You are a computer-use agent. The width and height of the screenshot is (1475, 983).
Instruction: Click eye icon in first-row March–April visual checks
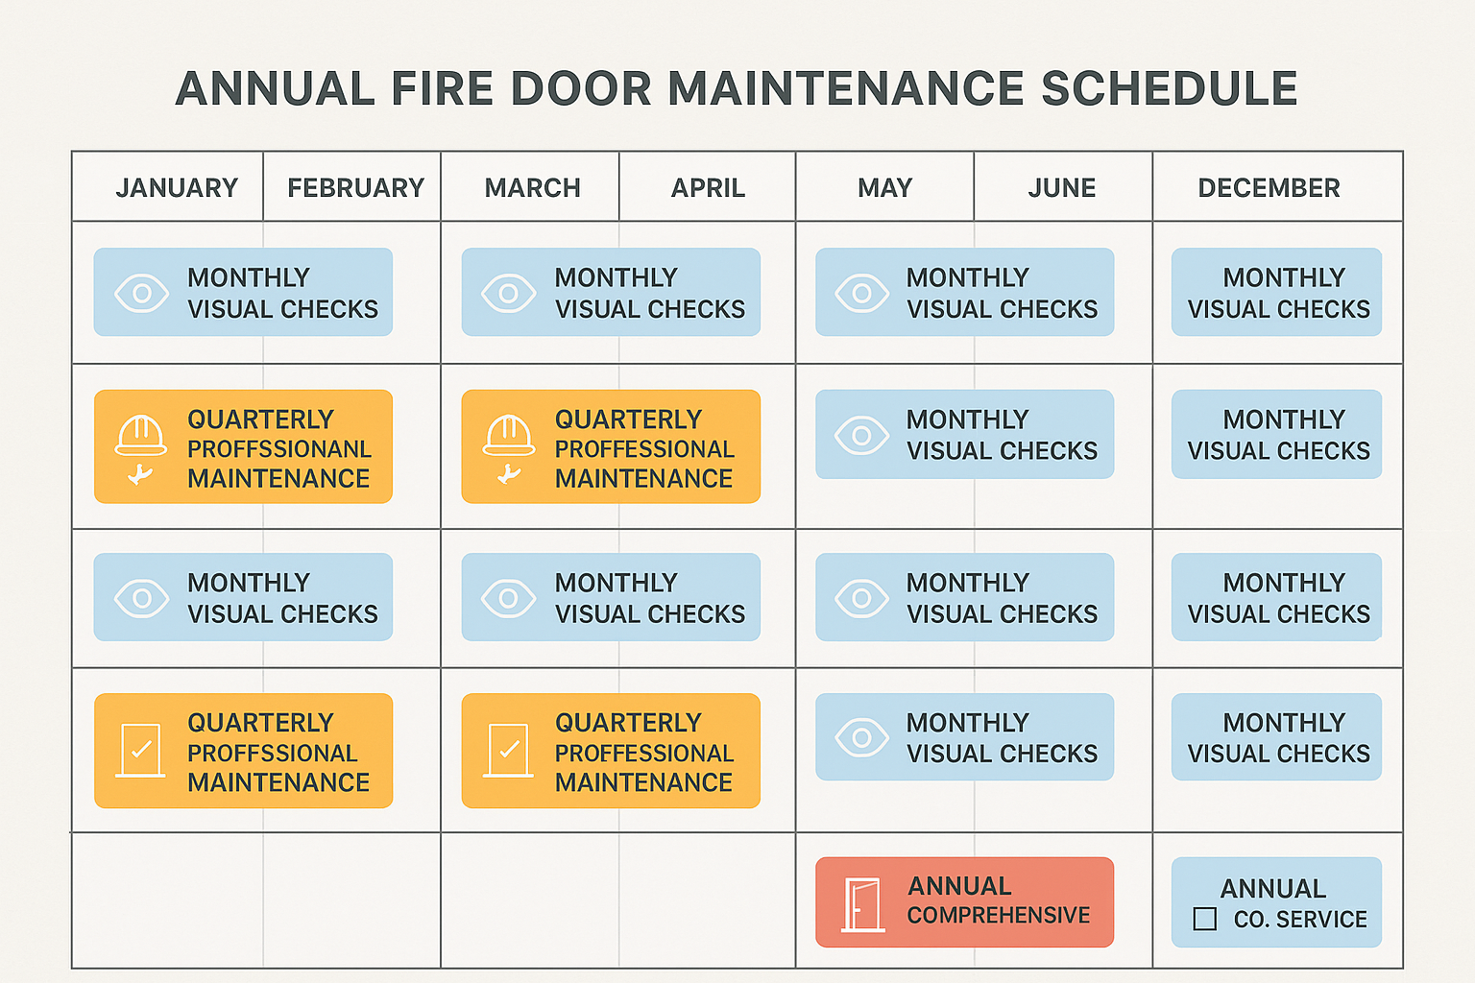pyautogui.click(x=509, y=293)
